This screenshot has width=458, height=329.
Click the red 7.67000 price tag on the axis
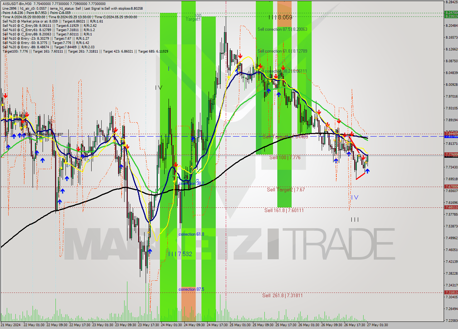click(x=451, y=186)
